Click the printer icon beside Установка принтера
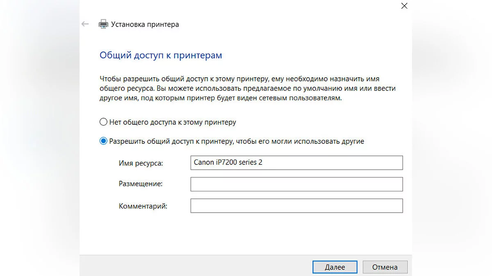Viewport: 492px width, 276px height. click(103, 24)
